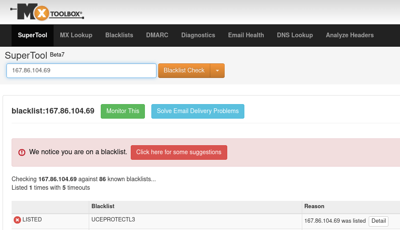Open the Analyze Headers tool
The height and width of the screenshot is (230, 400).
click(350, 35)
